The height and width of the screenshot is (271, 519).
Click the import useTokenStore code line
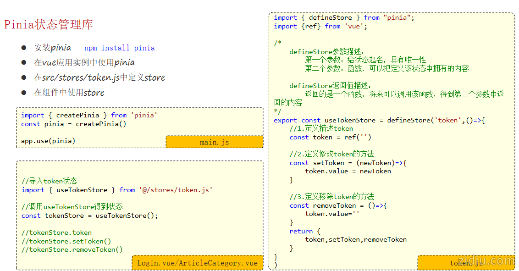tap(117, 190)
